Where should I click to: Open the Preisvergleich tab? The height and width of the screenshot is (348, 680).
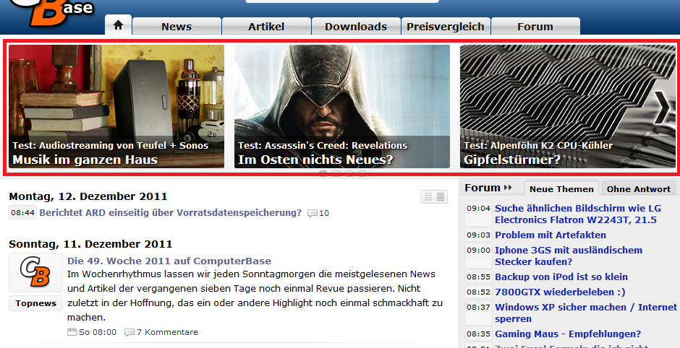[446, 27]
